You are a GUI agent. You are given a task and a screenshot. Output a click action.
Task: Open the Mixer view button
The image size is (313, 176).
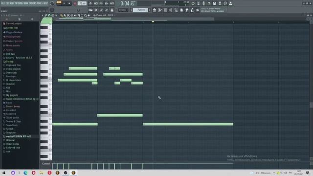click(171, 10)
